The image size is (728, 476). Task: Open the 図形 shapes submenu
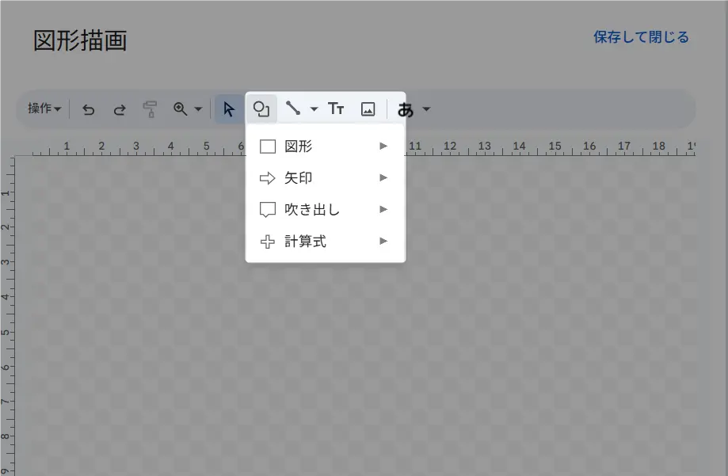tap(325, 147)
